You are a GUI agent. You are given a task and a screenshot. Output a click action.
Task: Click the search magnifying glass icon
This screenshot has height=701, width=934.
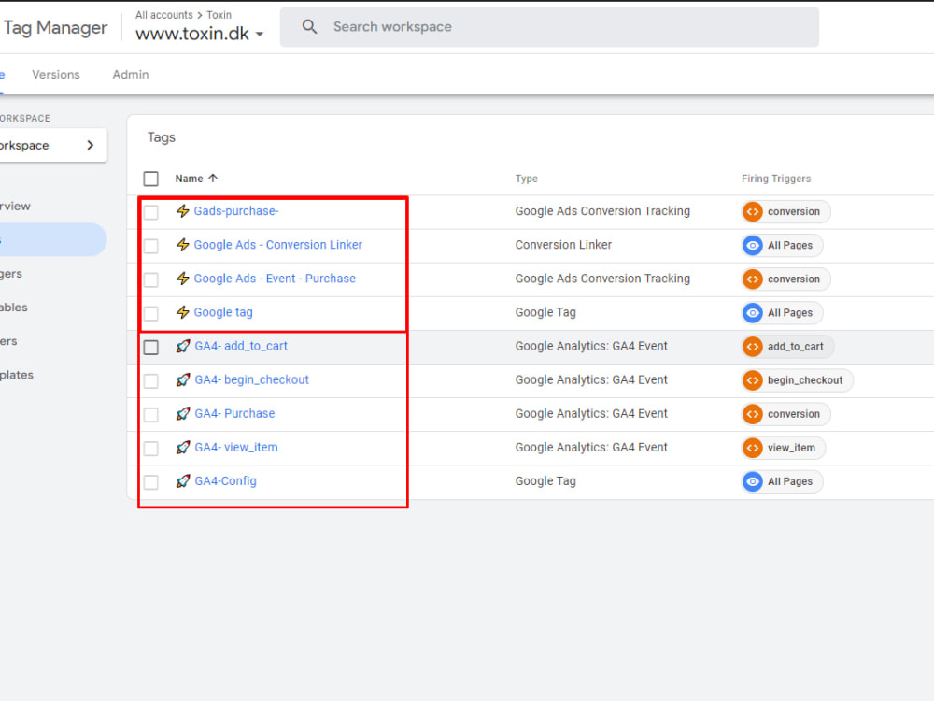tap(309, 26)
